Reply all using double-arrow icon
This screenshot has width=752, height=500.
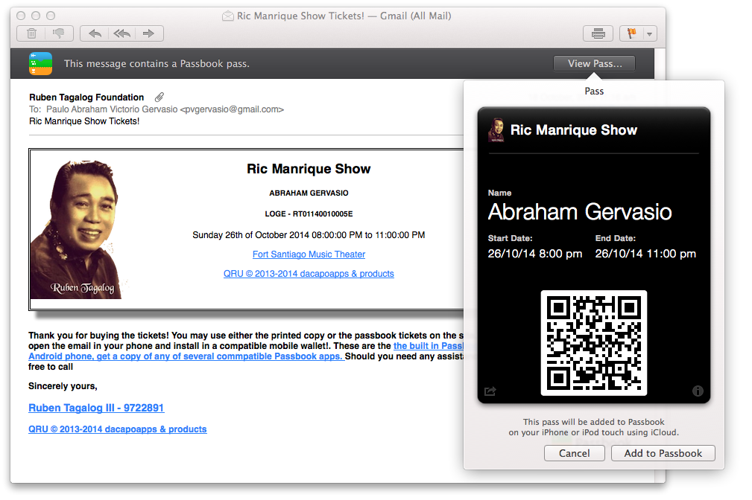122,33
